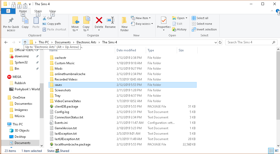Image resolution: width=280 pixels, height=154 pixels.
Task: Select 3D Objects in navigation pane
Action: 19,131
